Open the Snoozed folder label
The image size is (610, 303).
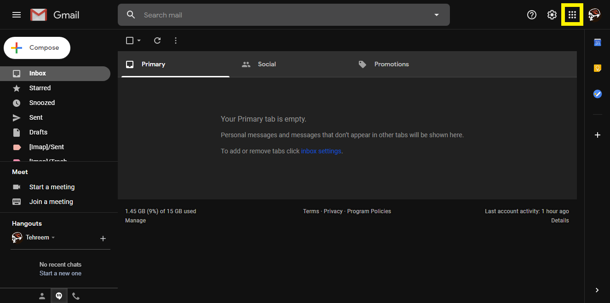42,103
